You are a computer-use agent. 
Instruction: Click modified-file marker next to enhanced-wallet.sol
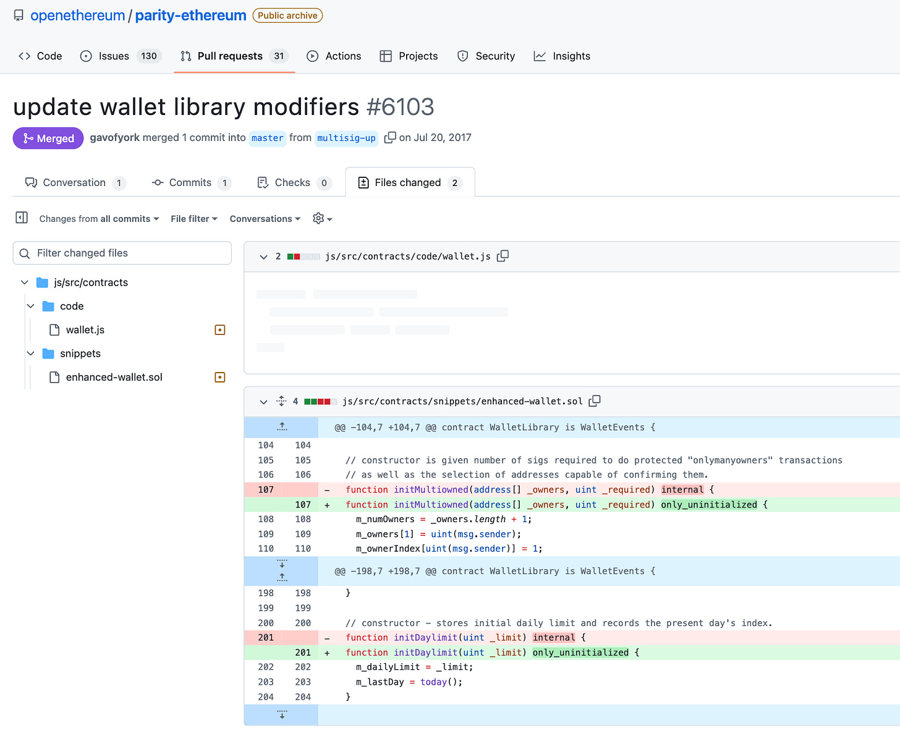[x=219, y=377]
